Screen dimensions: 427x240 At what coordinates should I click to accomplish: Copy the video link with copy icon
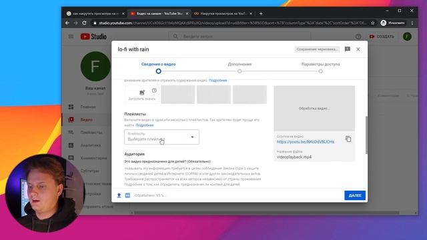[348, 139]
